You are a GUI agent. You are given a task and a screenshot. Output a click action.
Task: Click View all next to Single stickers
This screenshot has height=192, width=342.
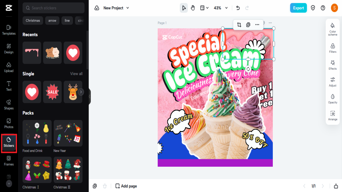tap(76, 74)
